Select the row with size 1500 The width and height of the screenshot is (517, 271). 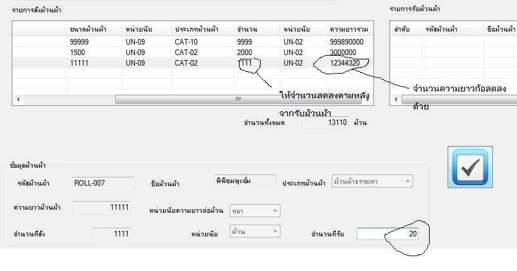(x=193, y=53)
